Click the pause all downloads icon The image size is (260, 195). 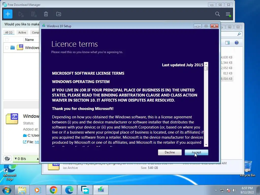pos(34,14)
